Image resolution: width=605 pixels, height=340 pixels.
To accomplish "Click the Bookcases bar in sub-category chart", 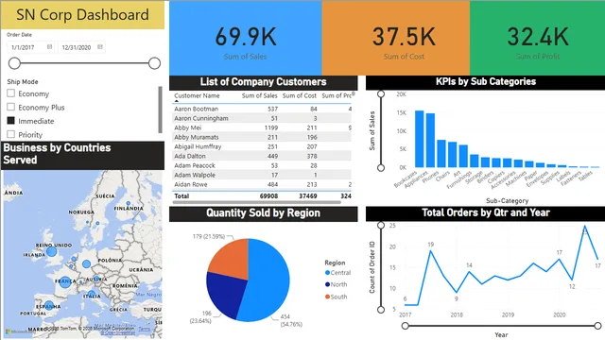I will pyautogui.click(x=419, y=139).
